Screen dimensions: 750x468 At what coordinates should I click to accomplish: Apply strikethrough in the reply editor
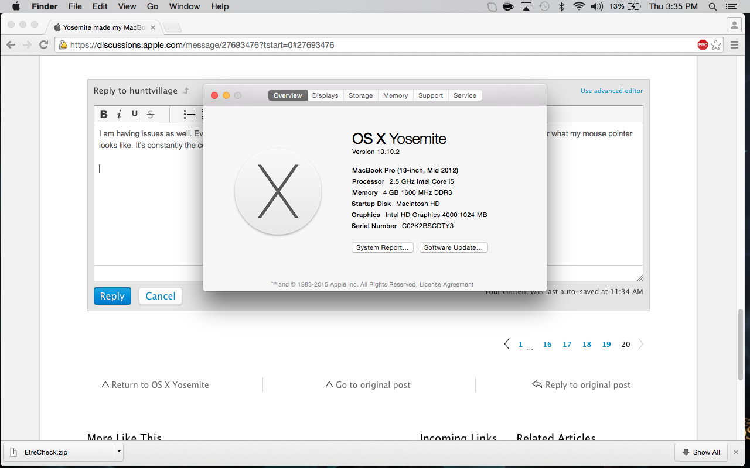[x=151, y=115]
